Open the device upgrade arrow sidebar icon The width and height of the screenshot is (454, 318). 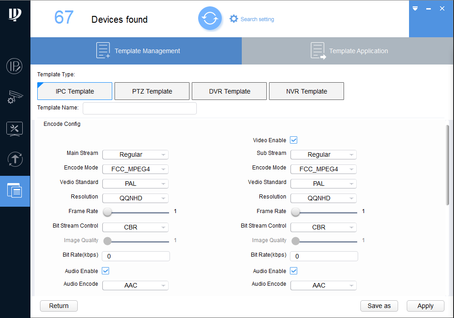point(15,159)
